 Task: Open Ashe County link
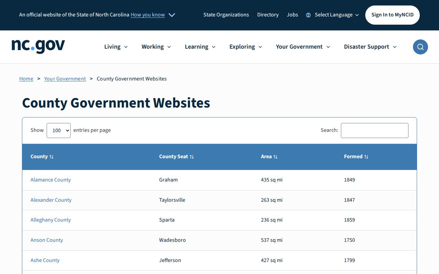45,260
